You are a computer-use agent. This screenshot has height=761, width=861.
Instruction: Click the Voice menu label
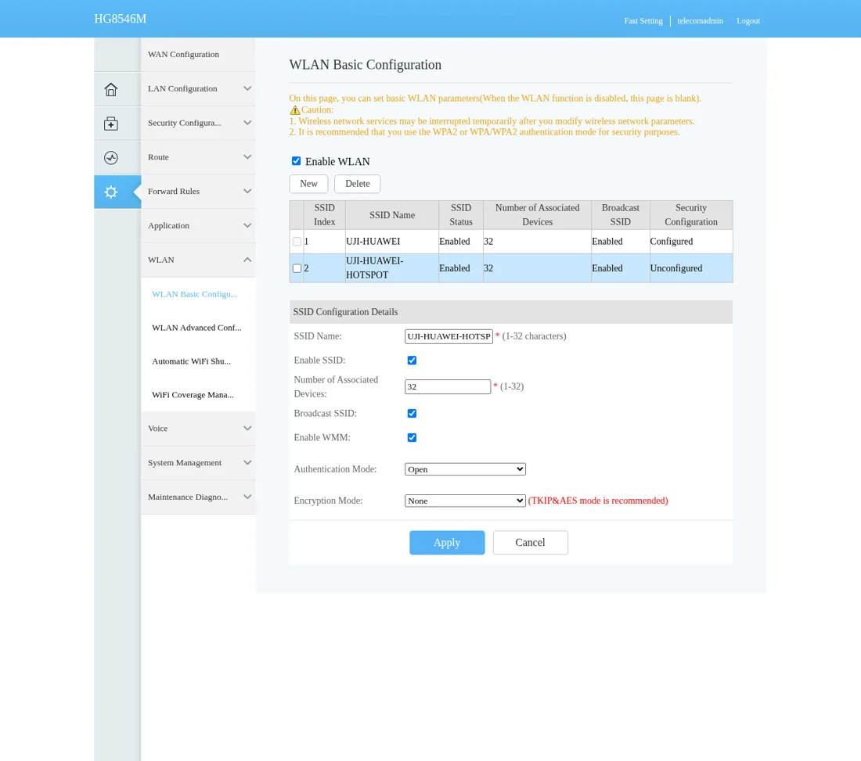[157, 429]
